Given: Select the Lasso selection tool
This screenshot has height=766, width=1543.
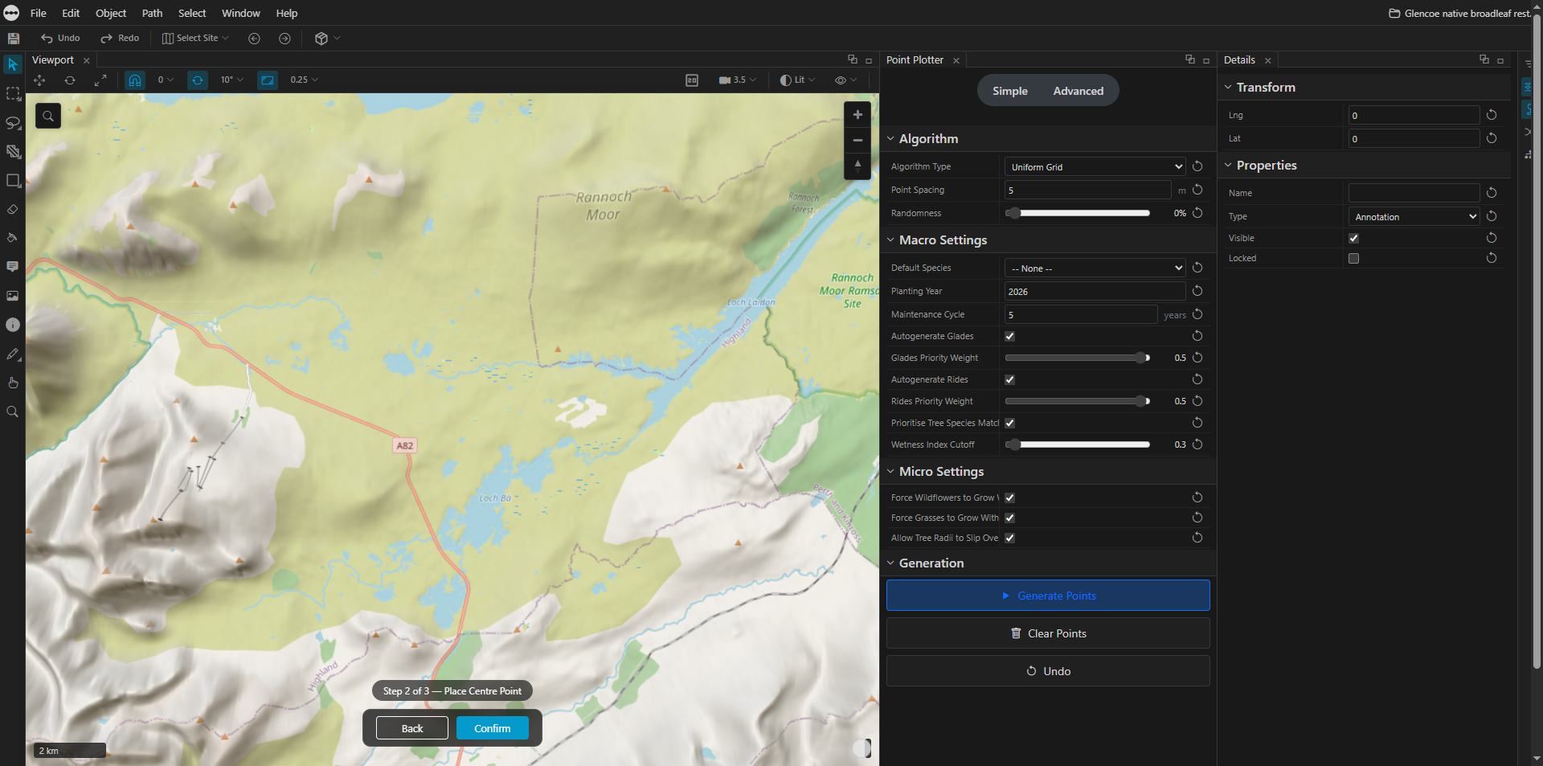Looking at the screenshot, I should (13, 123).
